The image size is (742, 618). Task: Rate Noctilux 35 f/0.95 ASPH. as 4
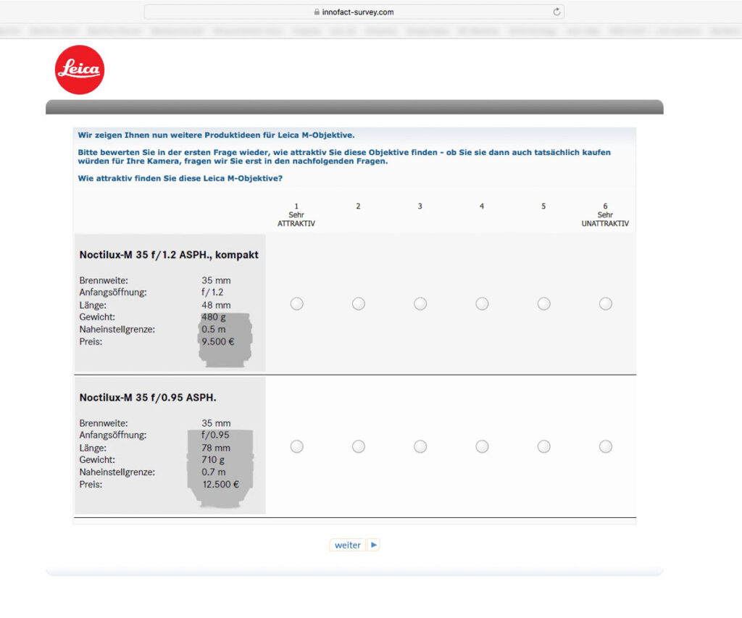[482, 446]
